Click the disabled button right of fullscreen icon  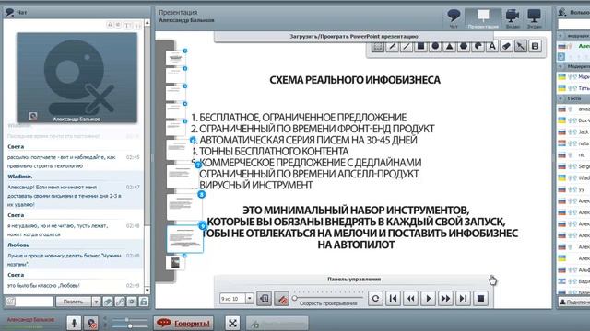(277, 323)
